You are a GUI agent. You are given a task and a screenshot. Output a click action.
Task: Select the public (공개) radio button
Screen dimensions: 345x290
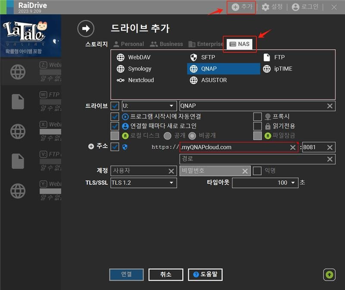167,136
